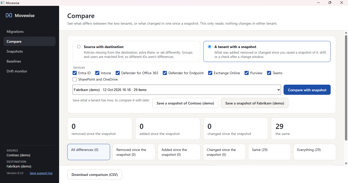Switch to the Same (29) tab
Screen dimensions: 348x183
tap(270, 152)
